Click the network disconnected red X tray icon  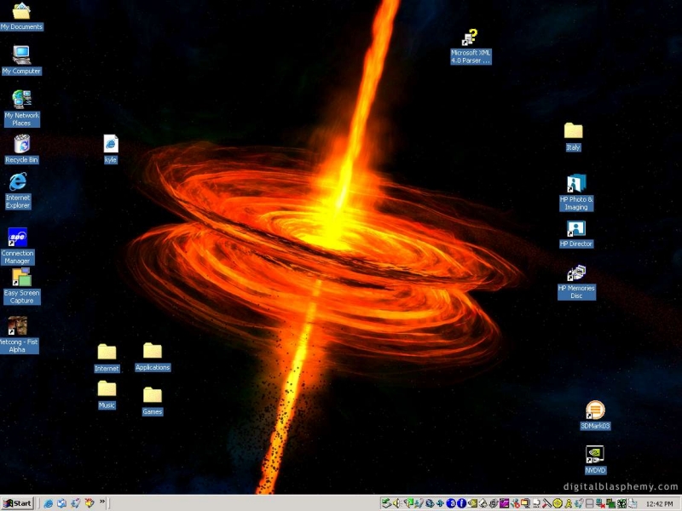click(x=600, y=503)
